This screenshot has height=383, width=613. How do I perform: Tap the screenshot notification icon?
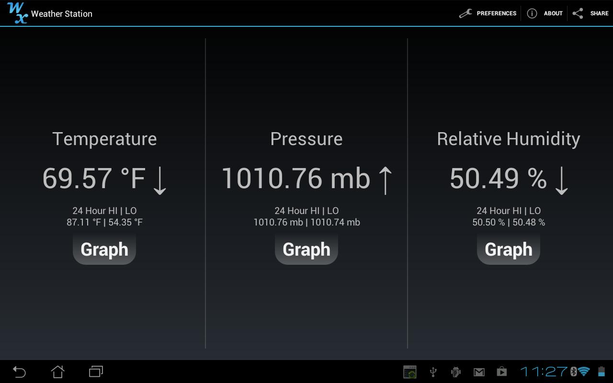coord(410,372)
